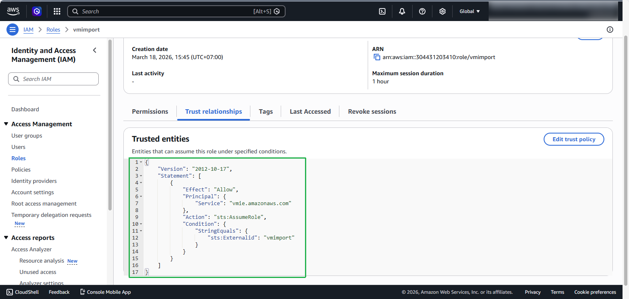Open Unused access in the sidebar

point(38,272)
